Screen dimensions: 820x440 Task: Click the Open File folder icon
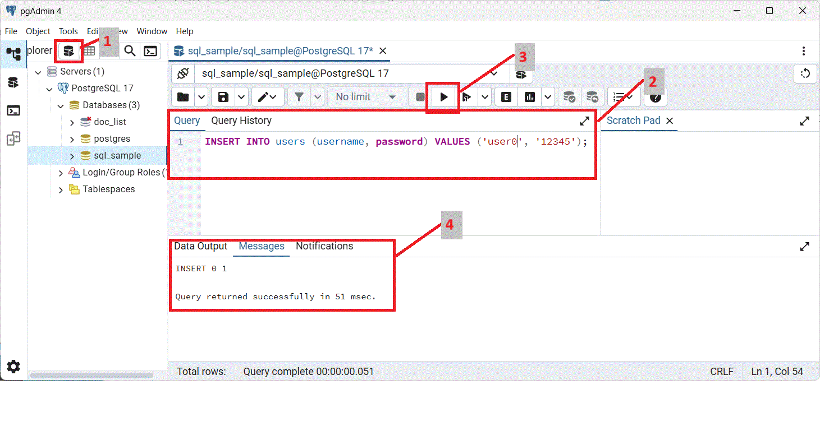pyautogui.click(x=183, y=97)
